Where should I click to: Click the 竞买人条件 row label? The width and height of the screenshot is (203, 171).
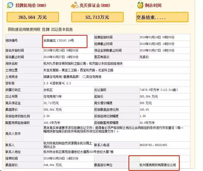[x=13, y=134]
